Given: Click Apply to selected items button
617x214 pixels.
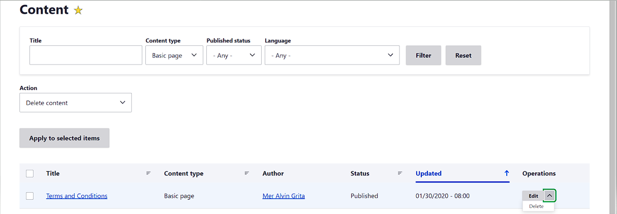Looking at the screenshot, I should coord(65,138).
